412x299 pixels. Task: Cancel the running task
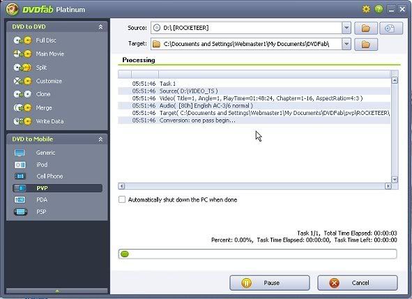[x=358, y=283]
